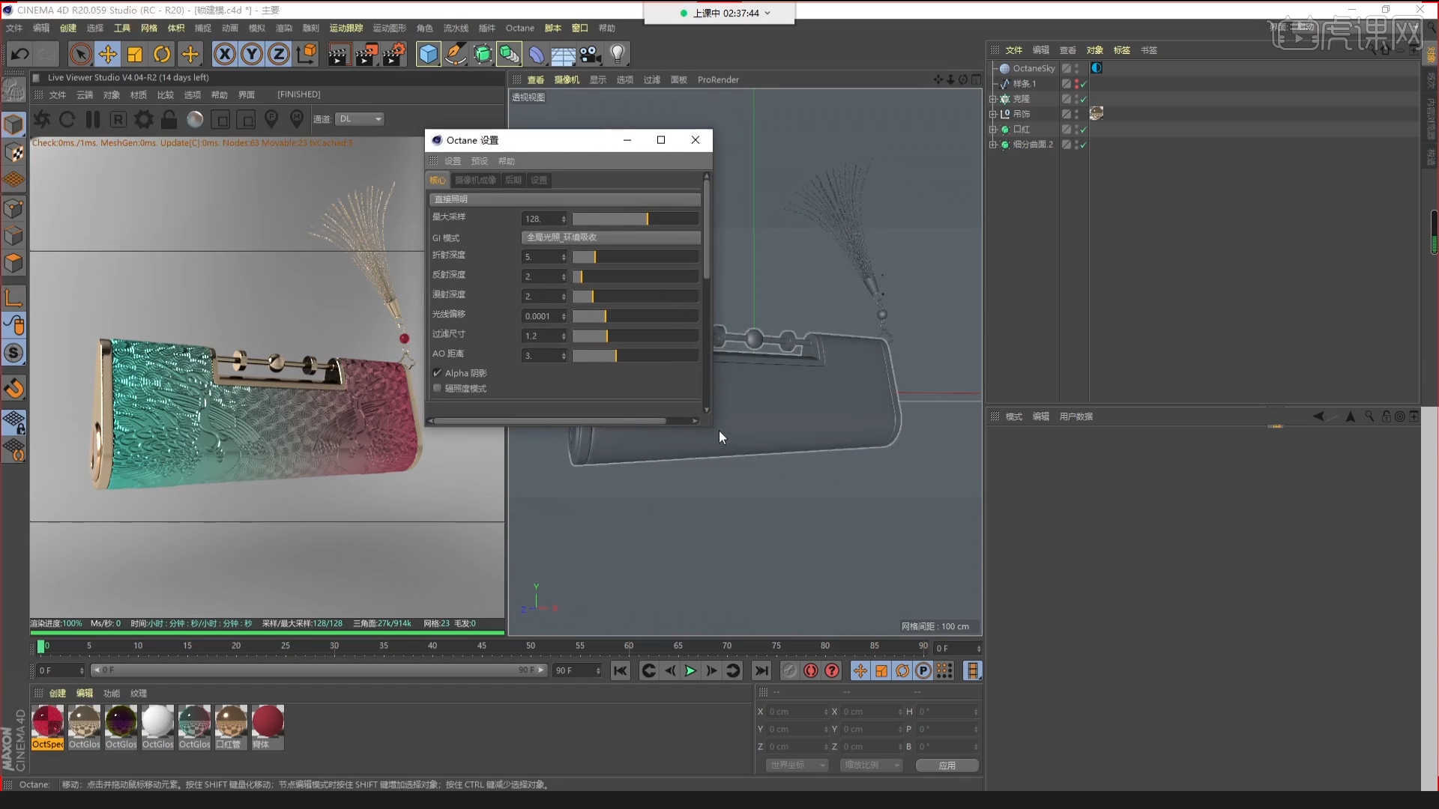1439x809 pixels.
Task: Open the GI 模式 dropdown
Action: (x=611, y=237)
